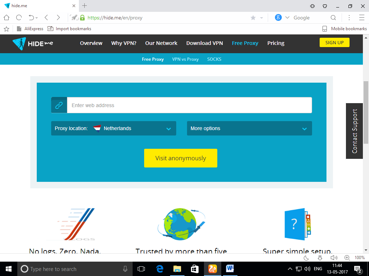Open the Contact Support side tab
Image resolution: width=369 pixels, height=276 pixels.
coord(355,131)
